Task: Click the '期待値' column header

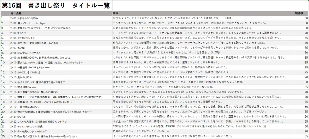Action: 301,13
